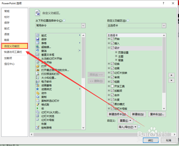Click the 打印预览和打印 icon
The image size is (179, 146).
click(x=38, y=73)
